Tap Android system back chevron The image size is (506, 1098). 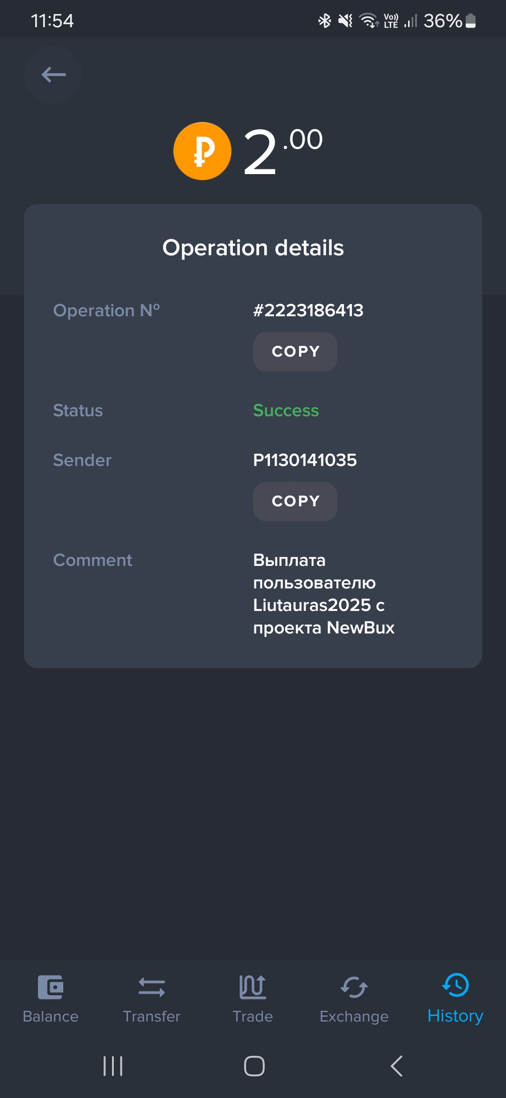[396, 1066]
